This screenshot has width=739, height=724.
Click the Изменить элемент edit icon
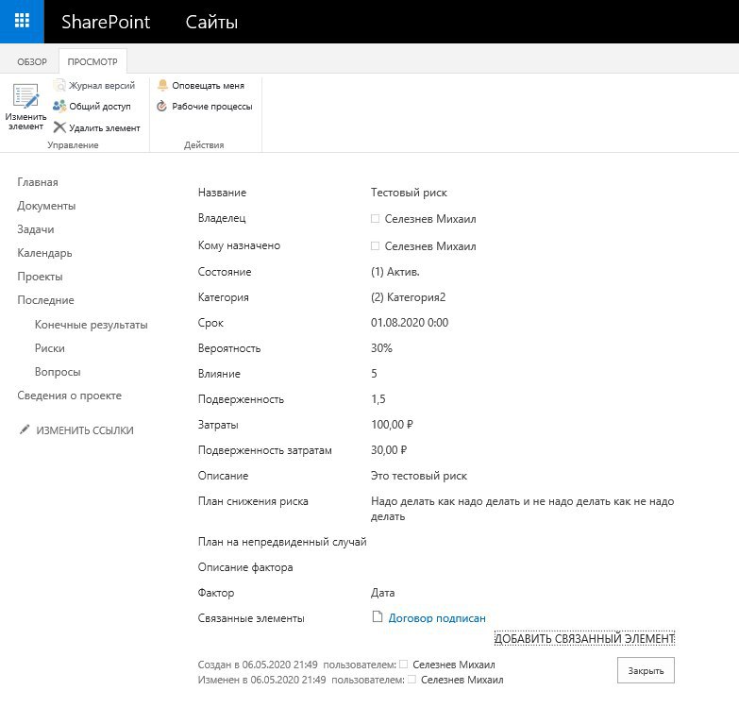25,96
